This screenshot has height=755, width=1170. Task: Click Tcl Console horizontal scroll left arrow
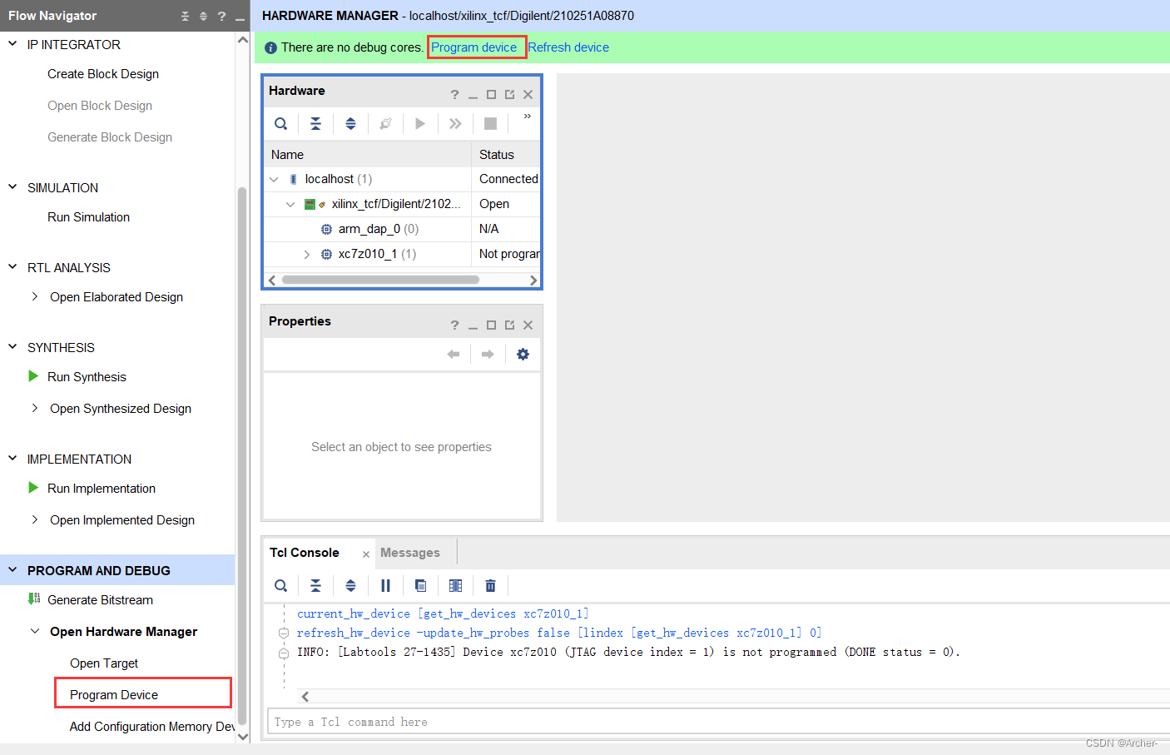tap(305, 697)
